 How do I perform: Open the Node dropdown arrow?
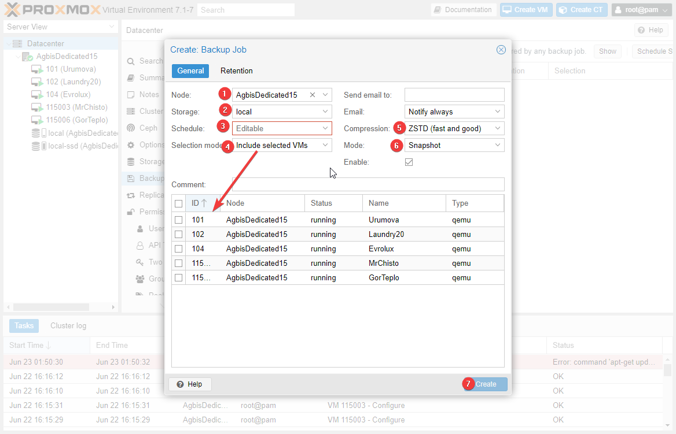[x=325, y=95]
